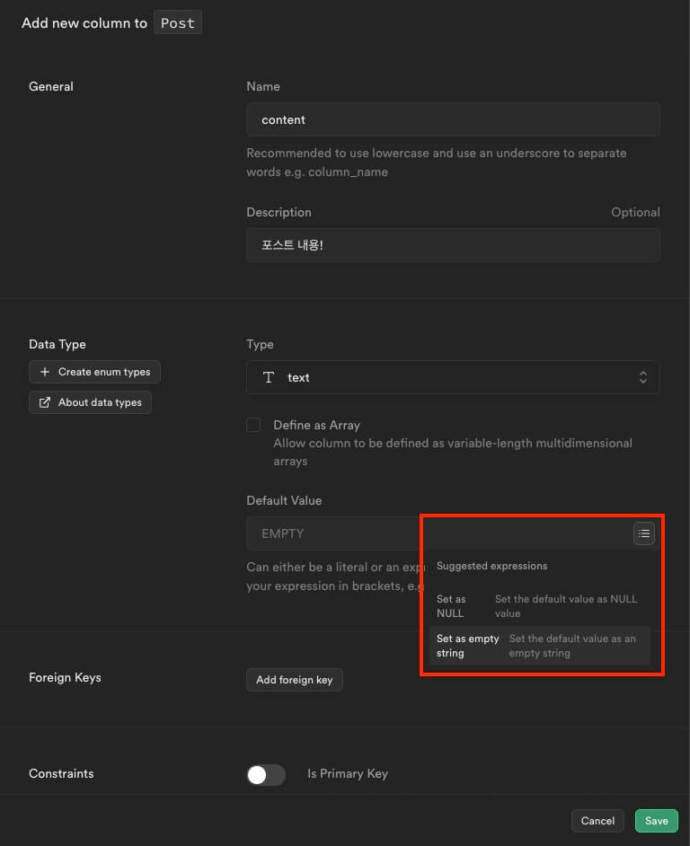Click the text type 'T' icon
Image resolution: width=690 pixels, height=846 pixels.
[x=268, y=378]
